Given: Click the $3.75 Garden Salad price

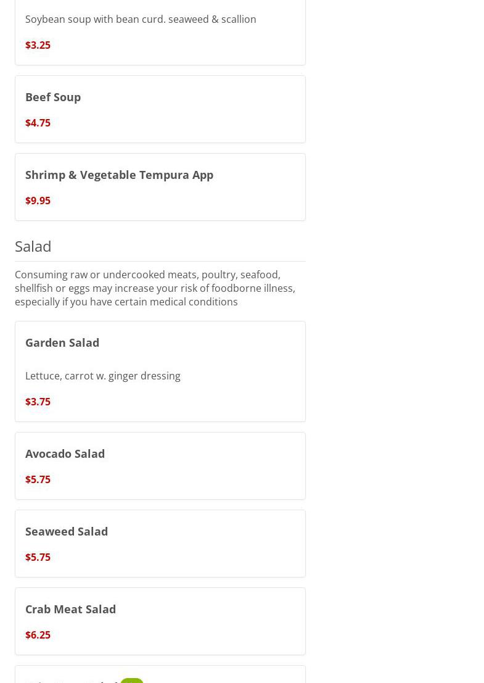Looking at the screenshot, I should (x=38, y=402).
